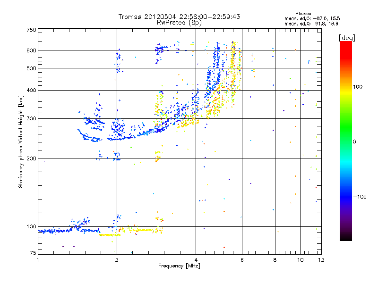This screenshot has height=283, width=378.
Task: Click the y-axis tick '750'
Action: [31, 30]
